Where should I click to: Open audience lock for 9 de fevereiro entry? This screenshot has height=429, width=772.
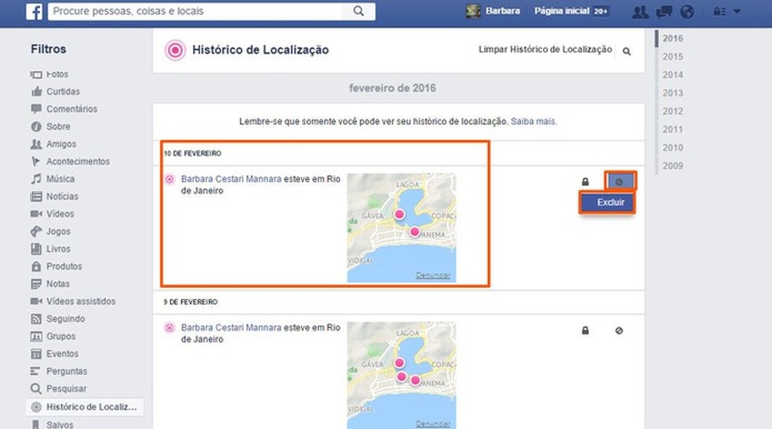(585, 330)
